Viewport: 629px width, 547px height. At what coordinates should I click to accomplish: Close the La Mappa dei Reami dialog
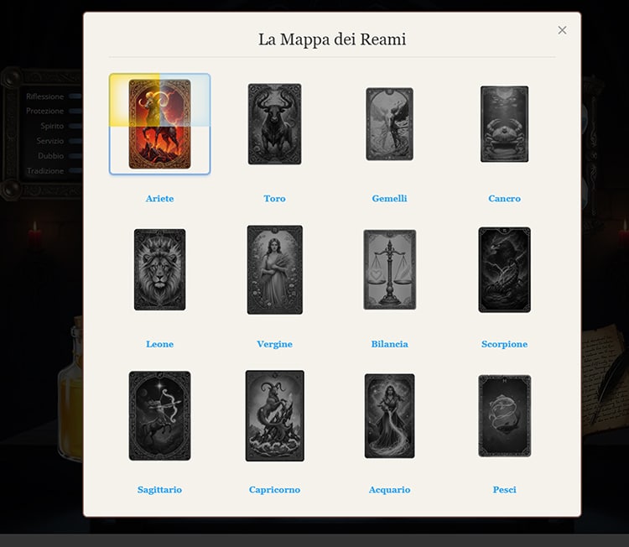point(562,30)
